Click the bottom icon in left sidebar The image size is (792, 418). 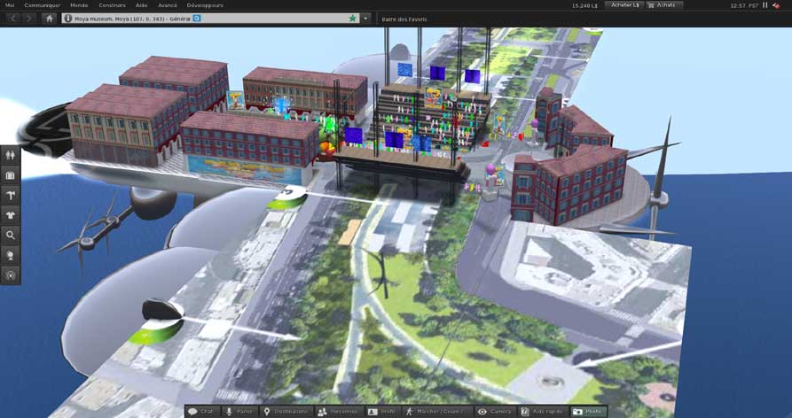click(10, 275)
